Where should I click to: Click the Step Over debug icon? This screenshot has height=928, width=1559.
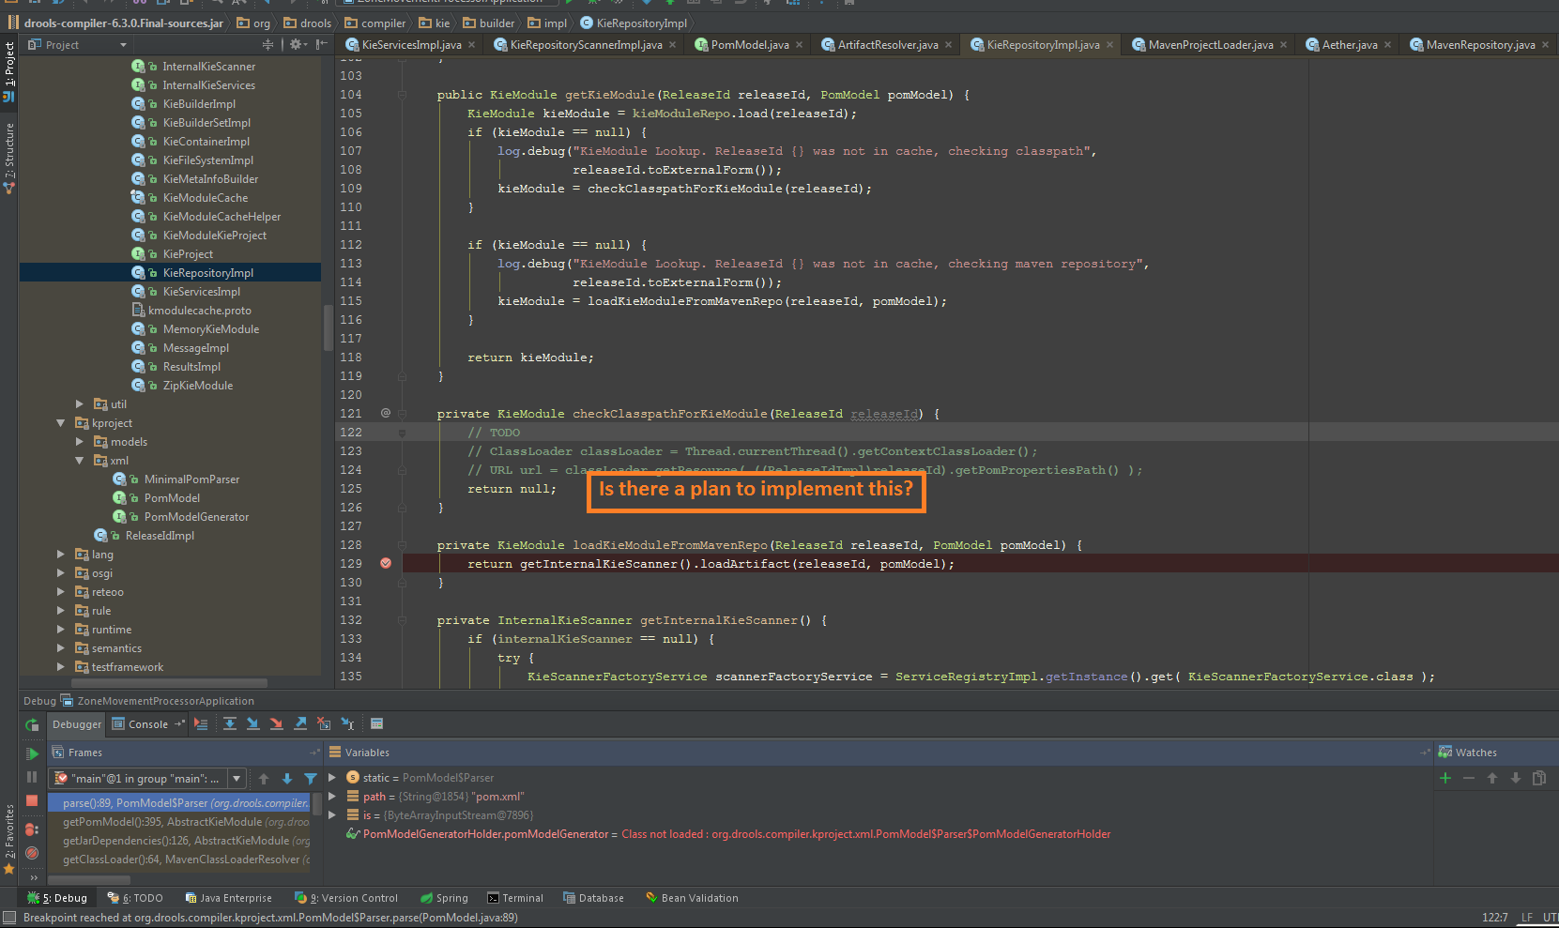click(x=230, y=723)
